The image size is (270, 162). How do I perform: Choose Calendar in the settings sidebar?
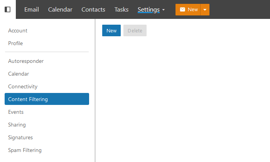point(19,74)
